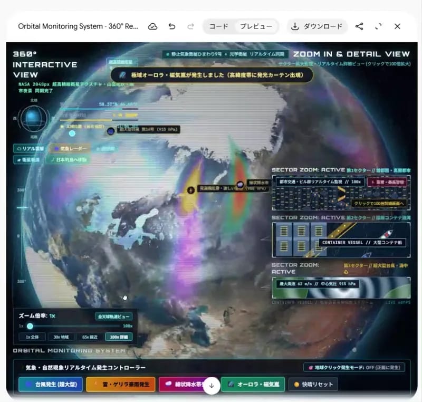This screenshot has width=422, height=402.
Task: Click the 全天球軌道ビュー button
Action: [113, 317]
